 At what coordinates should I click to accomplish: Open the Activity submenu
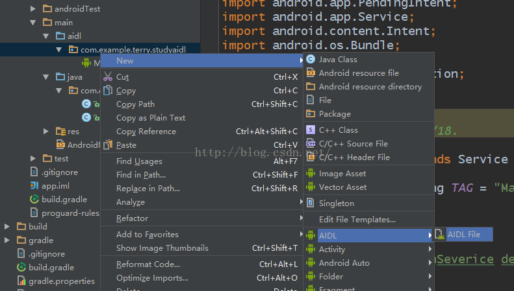369,249
